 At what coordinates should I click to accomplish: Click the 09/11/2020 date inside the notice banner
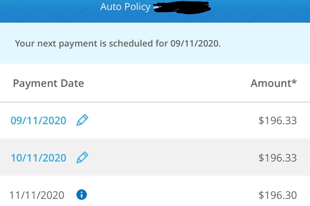tap(196, 44)
